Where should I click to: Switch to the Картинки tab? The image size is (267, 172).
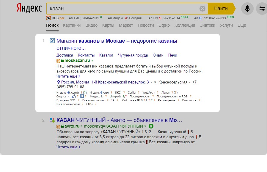click(x=72, y=25)
